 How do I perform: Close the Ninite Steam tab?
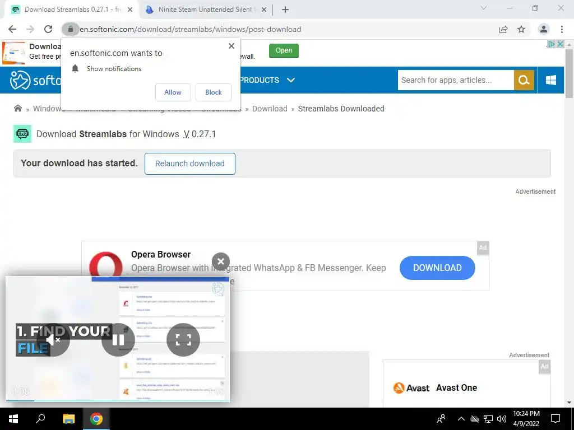tap(264, 10)
